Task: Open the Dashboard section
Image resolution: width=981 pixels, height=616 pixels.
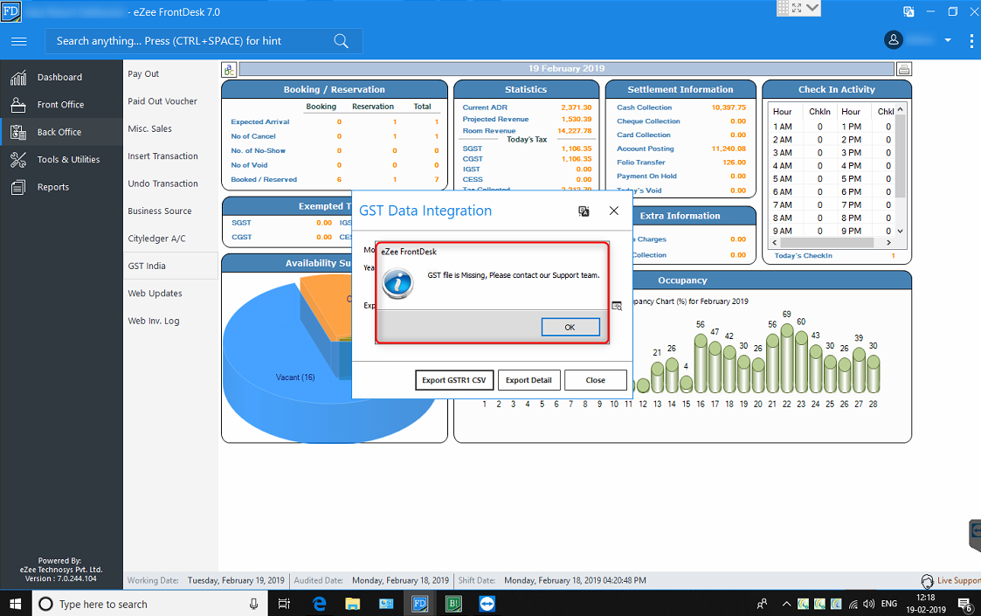Action: pos(59,77)
